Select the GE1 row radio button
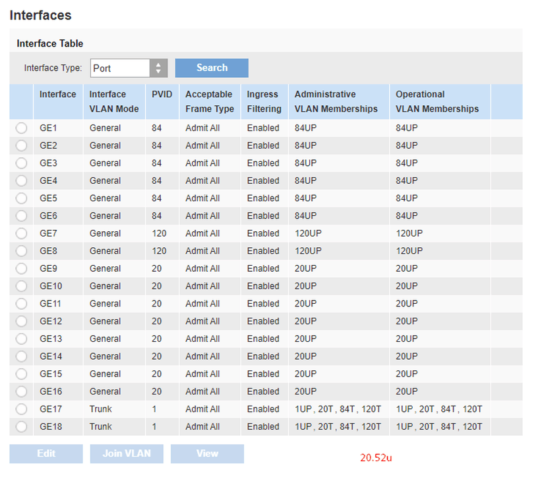 point(21,129)
